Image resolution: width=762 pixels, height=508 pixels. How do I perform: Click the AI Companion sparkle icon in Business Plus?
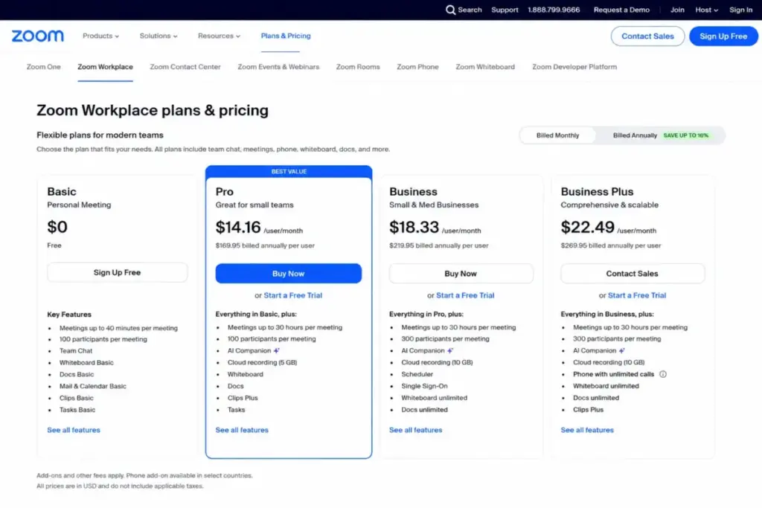621,350
